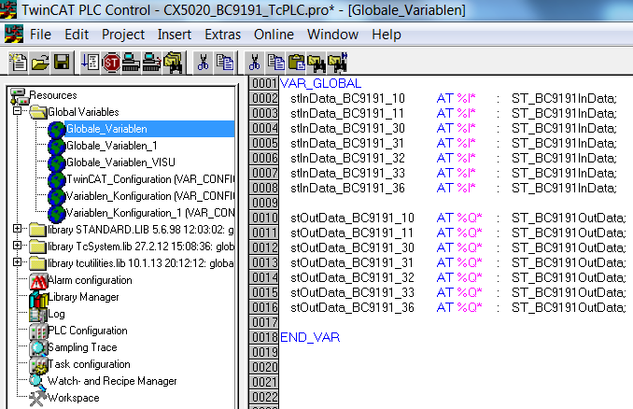Click the line number box 0020
The height and width of the screenshot is (409, 633).
coord(264,367)
